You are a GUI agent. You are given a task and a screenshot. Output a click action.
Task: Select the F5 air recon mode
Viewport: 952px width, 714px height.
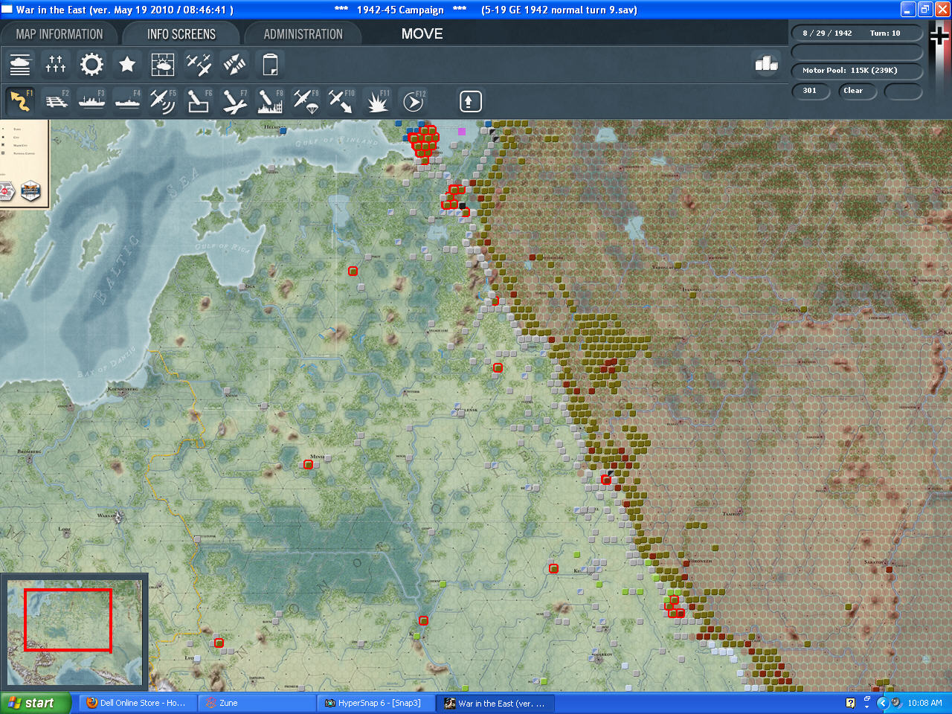pyautogui.click(x=163, y=100)
